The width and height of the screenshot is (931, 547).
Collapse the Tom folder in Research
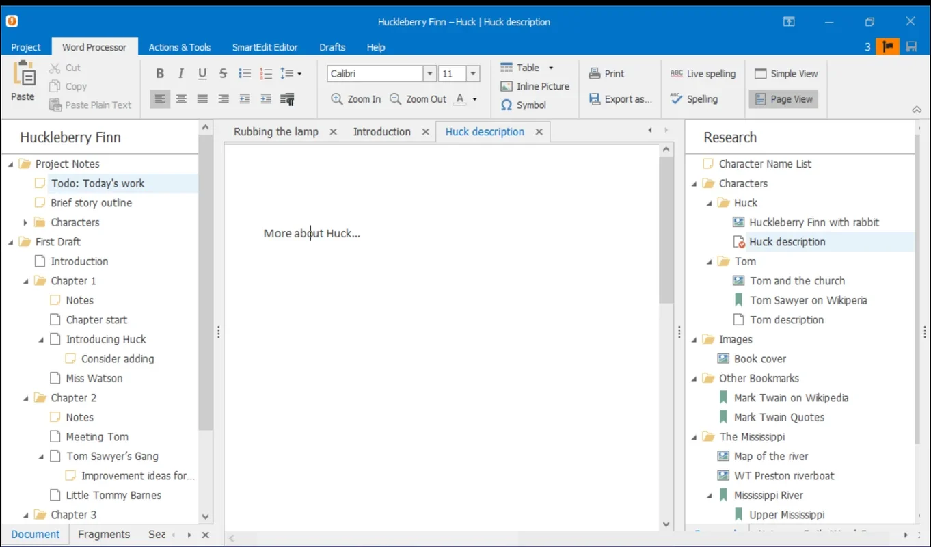(x=710, y=262)
